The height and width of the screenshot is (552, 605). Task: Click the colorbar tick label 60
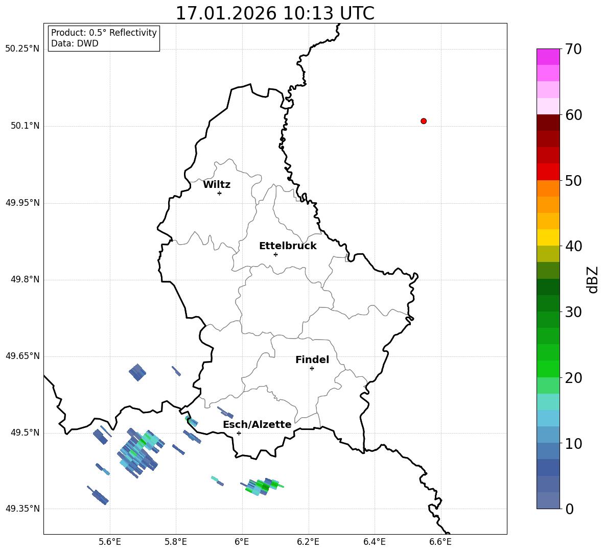(x=574, y=115)
